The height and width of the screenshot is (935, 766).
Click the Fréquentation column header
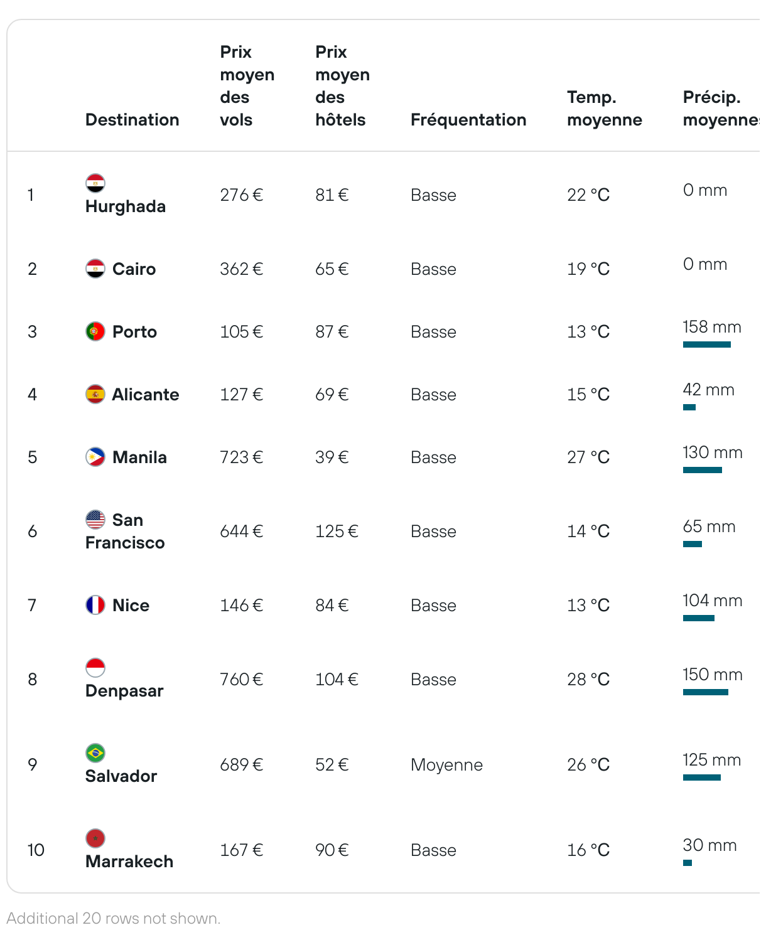(468, 120)
